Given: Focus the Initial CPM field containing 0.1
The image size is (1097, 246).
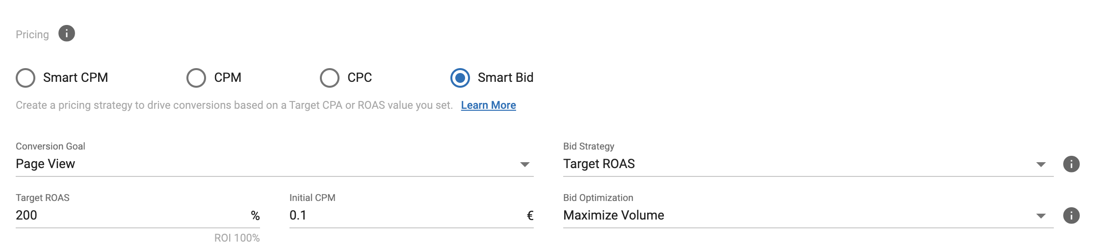Looking at the screenshot, I should point(402,216).
